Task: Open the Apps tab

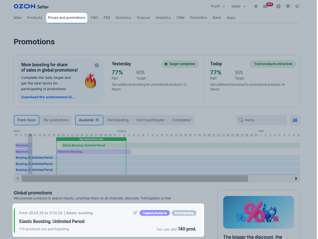Action: (231, 18)
